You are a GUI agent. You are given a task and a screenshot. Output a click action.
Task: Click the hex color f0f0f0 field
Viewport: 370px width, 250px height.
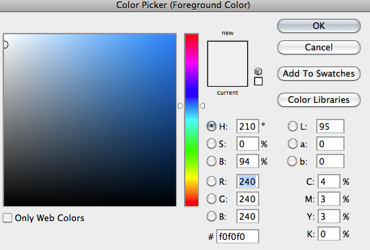(238, 236)
